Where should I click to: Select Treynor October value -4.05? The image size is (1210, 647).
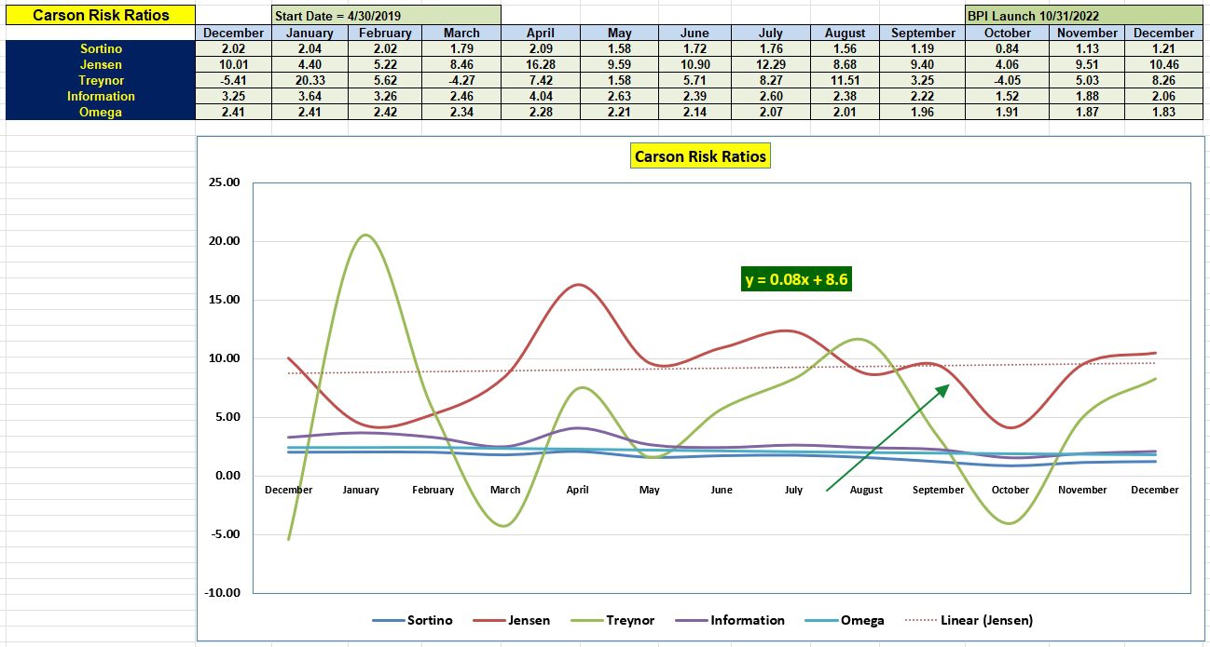coord(1008,80)
